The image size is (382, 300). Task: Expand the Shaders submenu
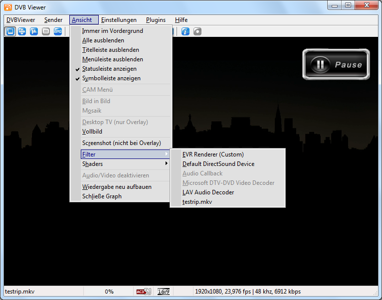tap(125, 164)
